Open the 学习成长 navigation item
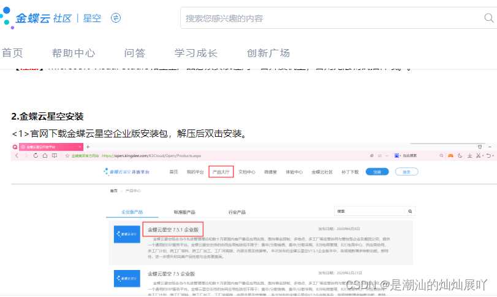Screen dimensions: 497x297 click(x=196, y=53)
